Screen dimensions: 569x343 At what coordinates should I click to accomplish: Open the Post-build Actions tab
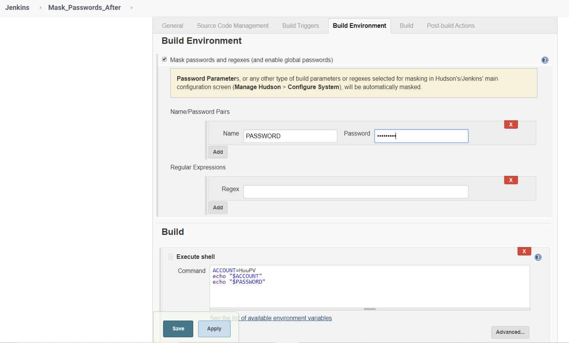(x=451, y=26)
